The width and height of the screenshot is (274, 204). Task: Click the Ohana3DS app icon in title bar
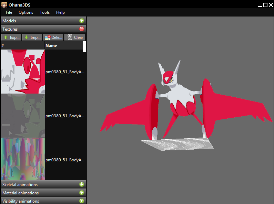(4, 4)
